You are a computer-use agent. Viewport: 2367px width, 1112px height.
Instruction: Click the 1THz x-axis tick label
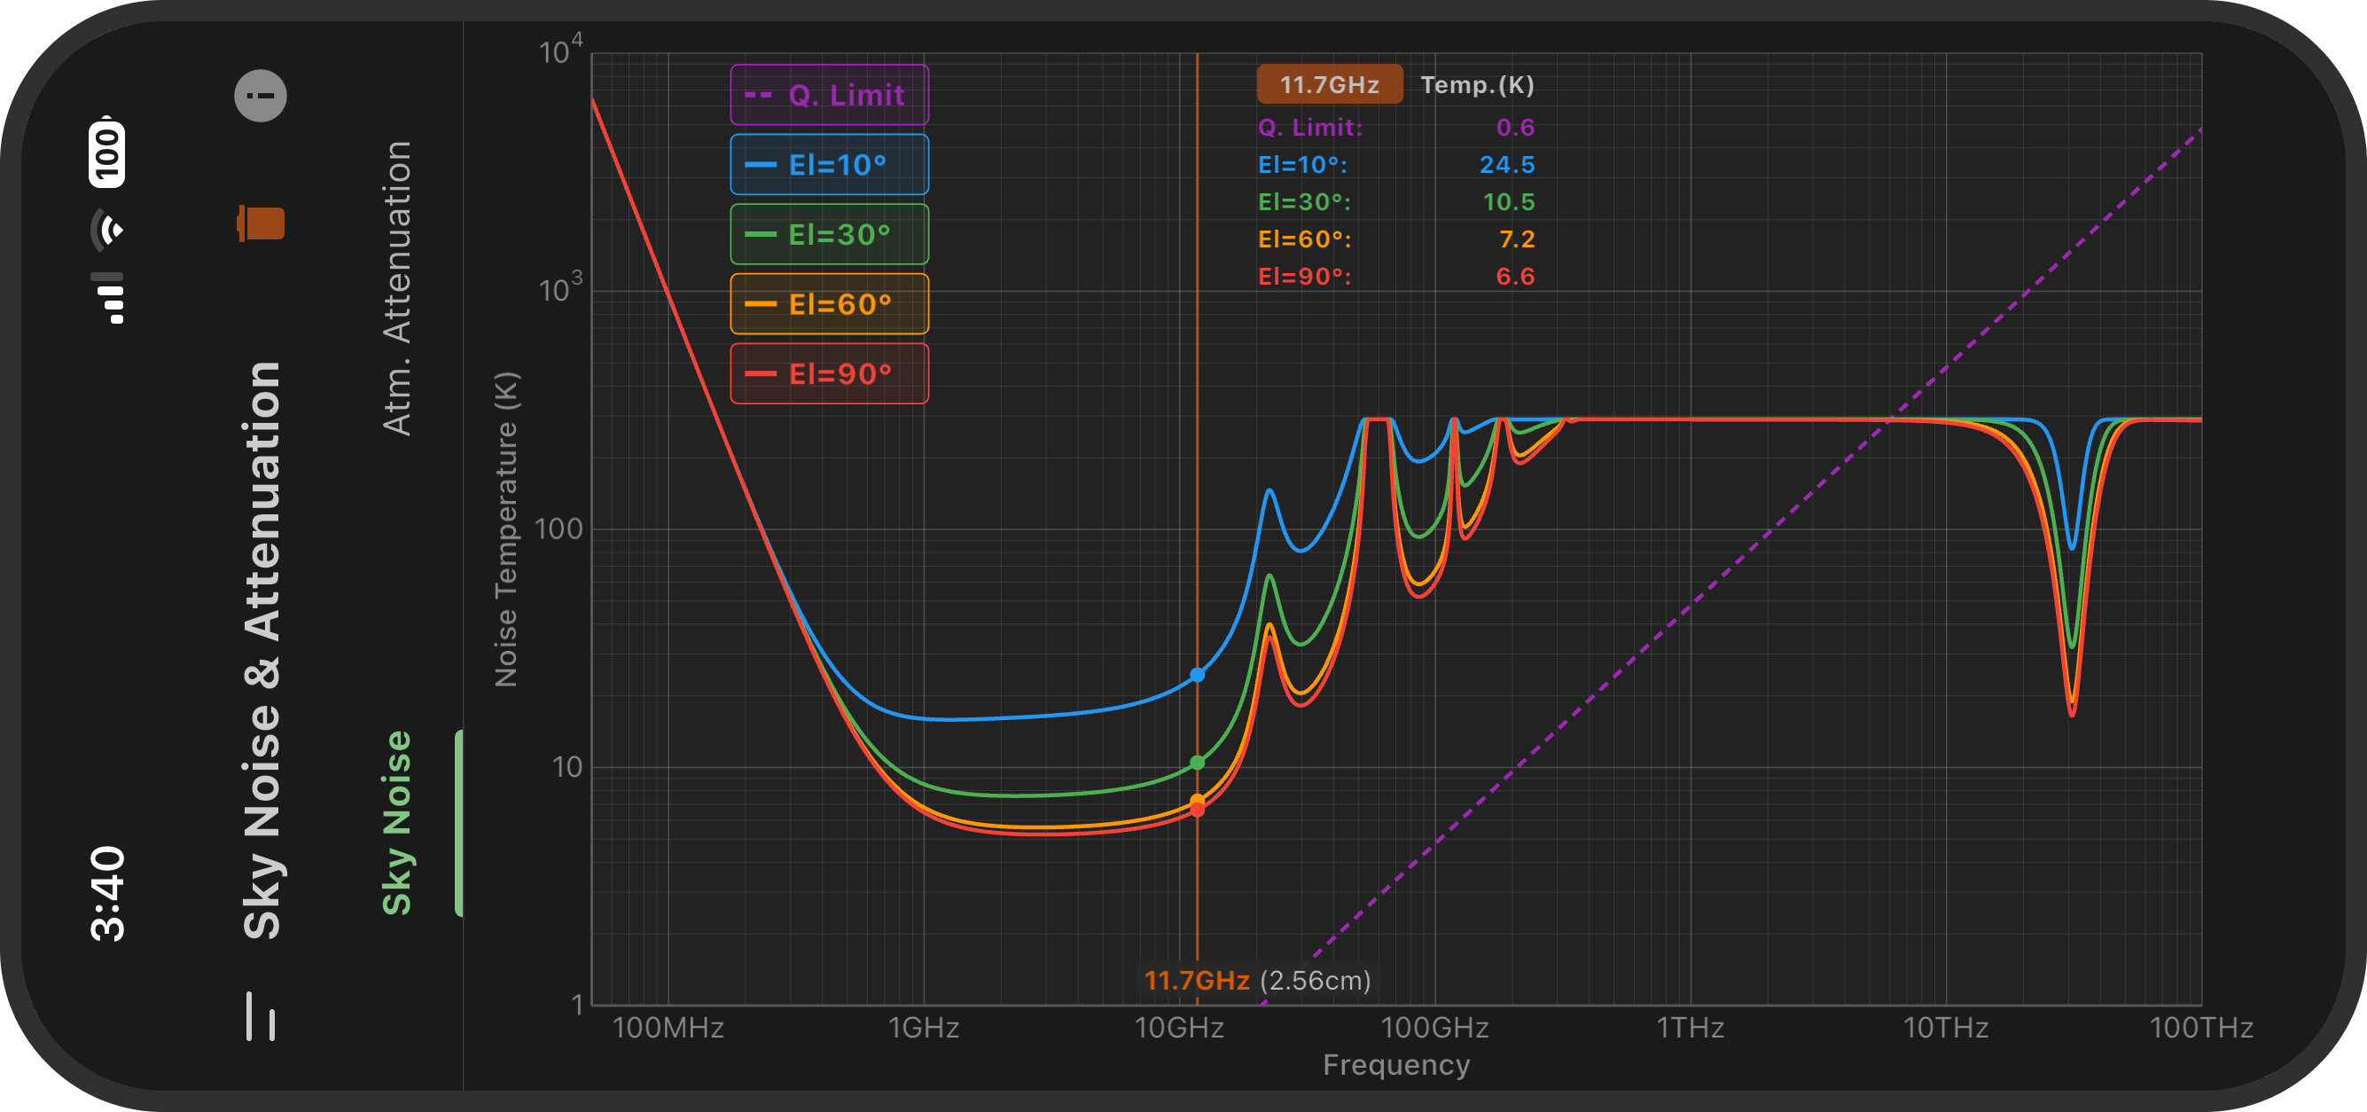(x=1690, y=1028)
